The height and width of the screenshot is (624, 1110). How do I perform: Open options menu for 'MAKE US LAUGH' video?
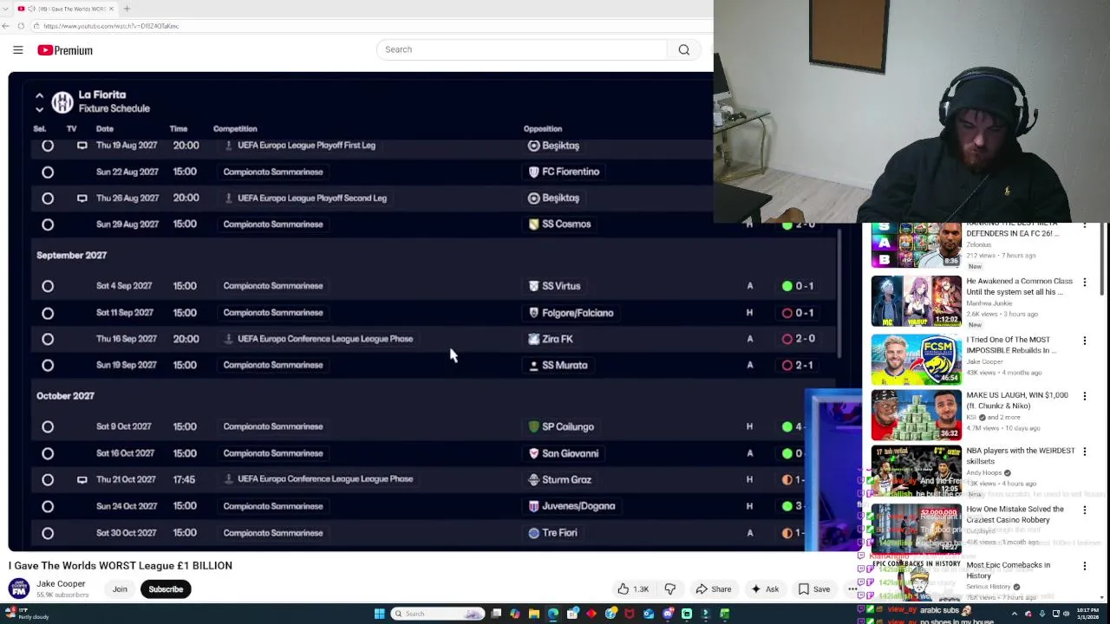1084,396
